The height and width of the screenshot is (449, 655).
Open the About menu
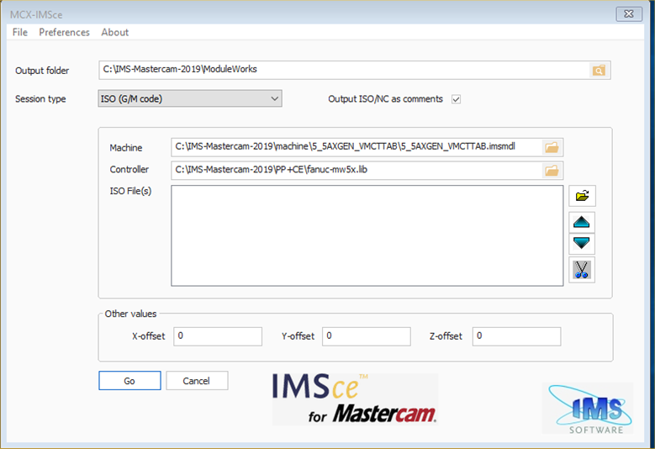pyautogui.click(x=115, y=32)
